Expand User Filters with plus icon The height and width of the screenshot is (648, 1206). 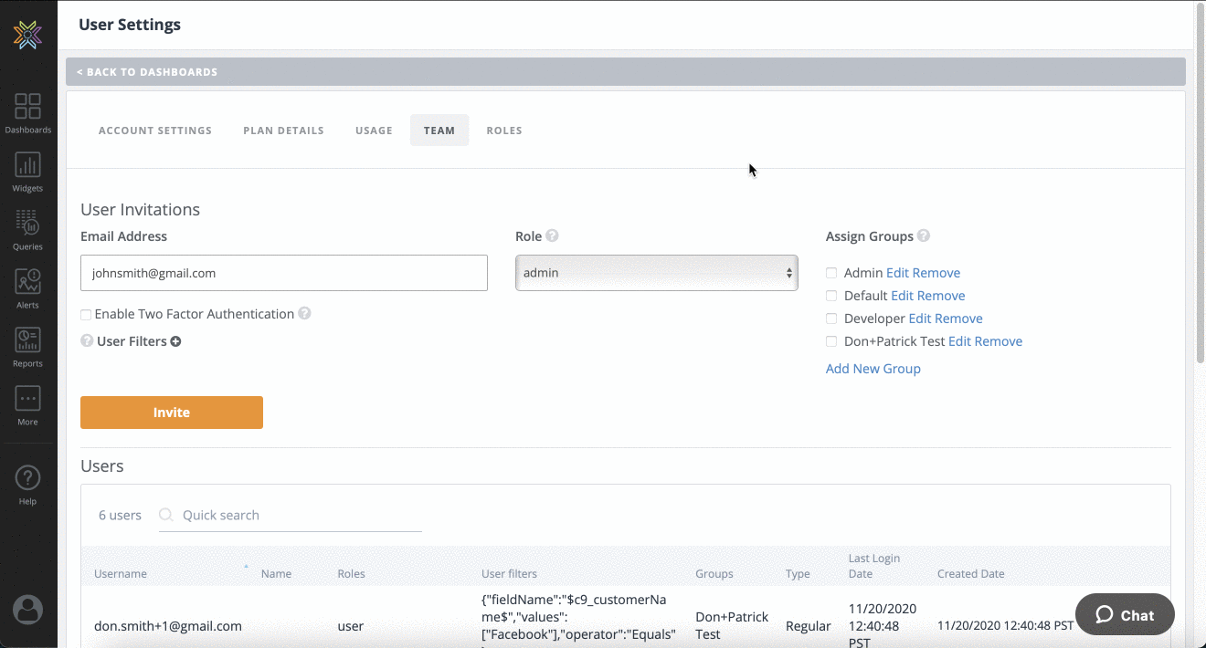[x=175, y=341]
